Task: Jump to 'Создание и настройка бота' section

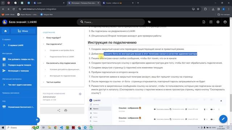Action: point(62,51)
